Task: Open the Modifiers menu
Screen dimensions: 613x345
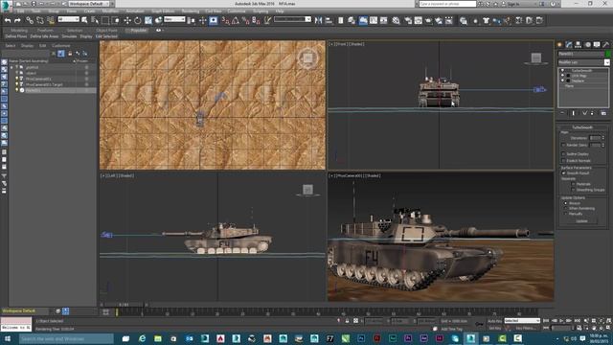Action: [x=110, y=11]
